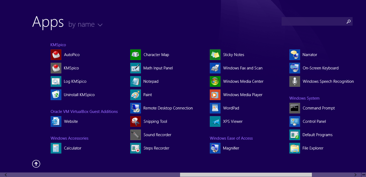Launch the Sticky Notes icon
Image resolution: width=366 pixels, height=177 pixels.
(215, 55)
